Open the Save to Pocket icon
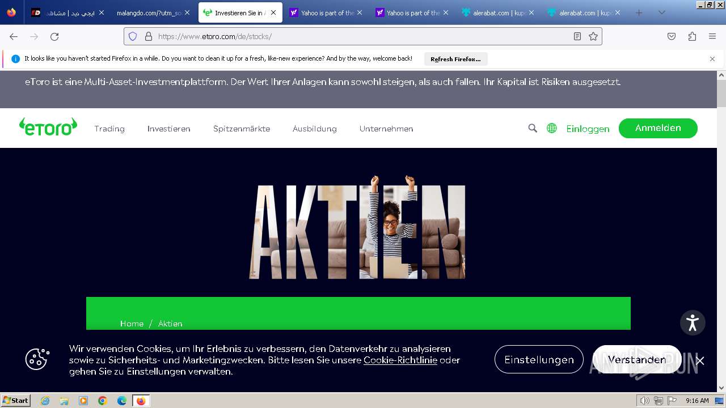The image size is (726, 408). tap(672, 36)
